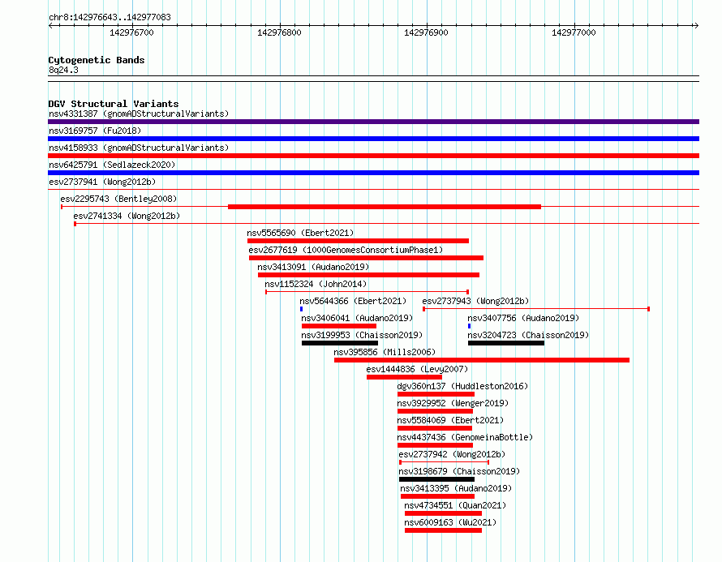Viewport: 722px width, 562px height.
Task: Click the ruler's right end arrow
Action: 696,26
